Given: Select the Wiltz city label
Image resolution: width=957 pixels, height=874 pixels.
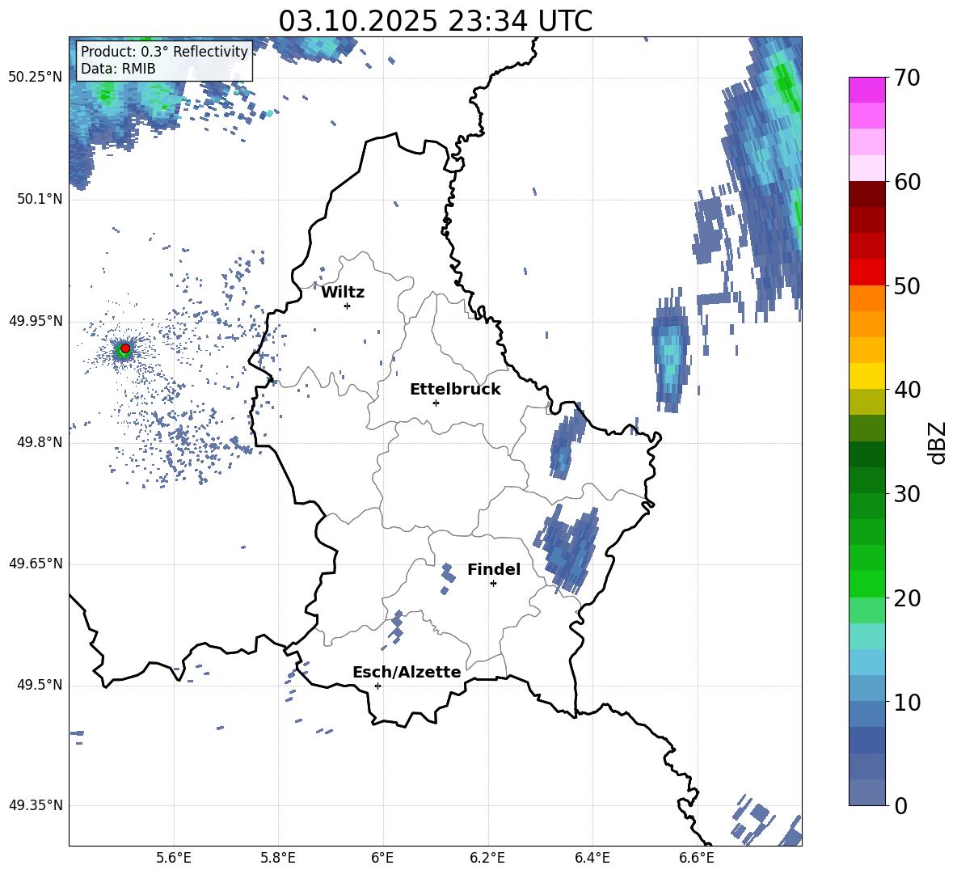Looking at the screenshot, I should (343, 293).
